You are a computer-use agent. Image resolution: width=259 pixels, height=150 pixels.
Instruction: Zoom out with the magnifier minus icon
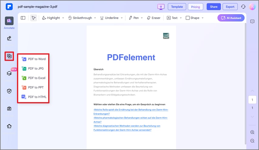[252, 141]
